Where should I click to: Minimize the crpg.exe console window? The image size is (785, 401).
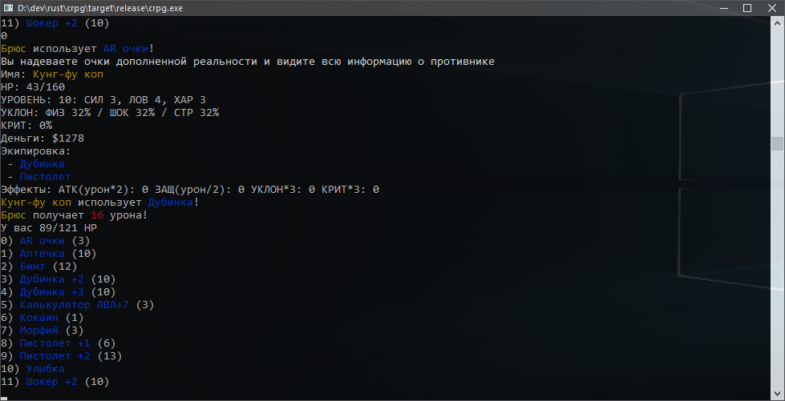click(x=724, y=8)
